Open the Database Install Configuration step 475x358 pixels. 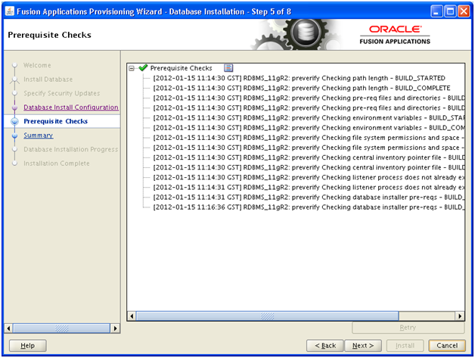point(71,107)
